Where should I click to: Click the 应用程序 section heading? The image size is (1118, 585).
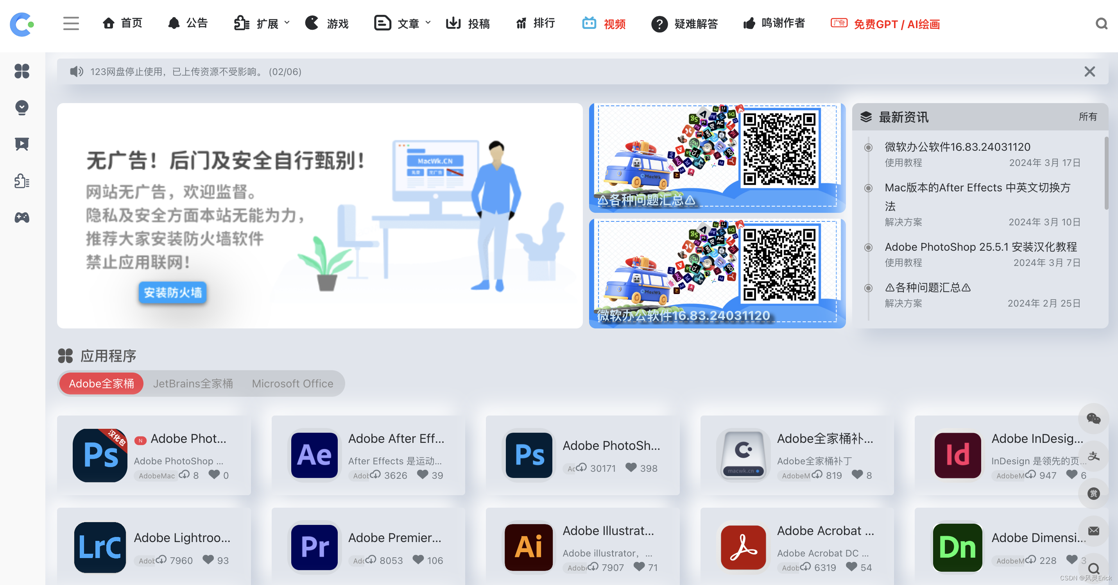(108, 356)
